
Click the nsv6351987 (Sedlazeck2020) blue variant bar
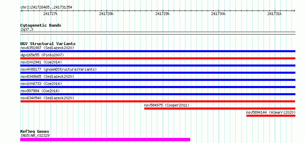click(x=158, y=51)
